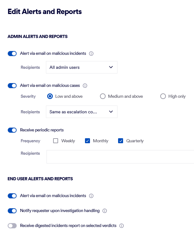
Task: Click info icon for notify requester option
Action: coord(105,211)
